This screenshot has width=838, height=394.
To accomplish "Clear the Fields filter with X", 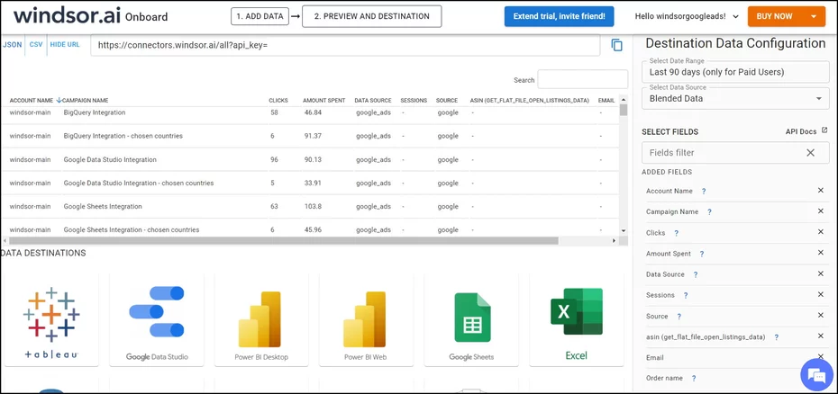I will tap(810, 153).
